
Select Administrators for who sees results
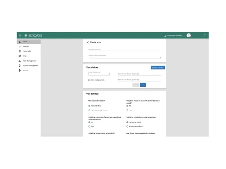coord(89,106)
